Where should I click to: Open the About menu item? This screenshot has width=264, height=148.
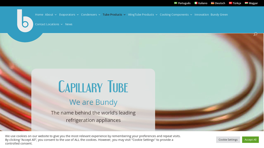[x=49, y=14]
